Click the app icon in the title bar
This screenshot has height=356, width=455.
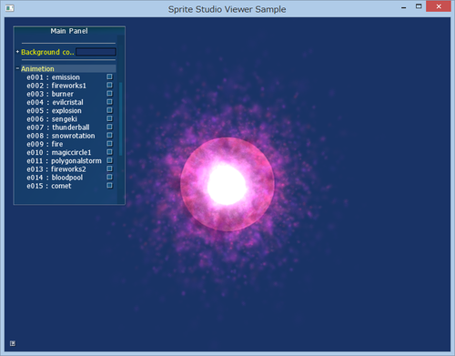point(9,8)
